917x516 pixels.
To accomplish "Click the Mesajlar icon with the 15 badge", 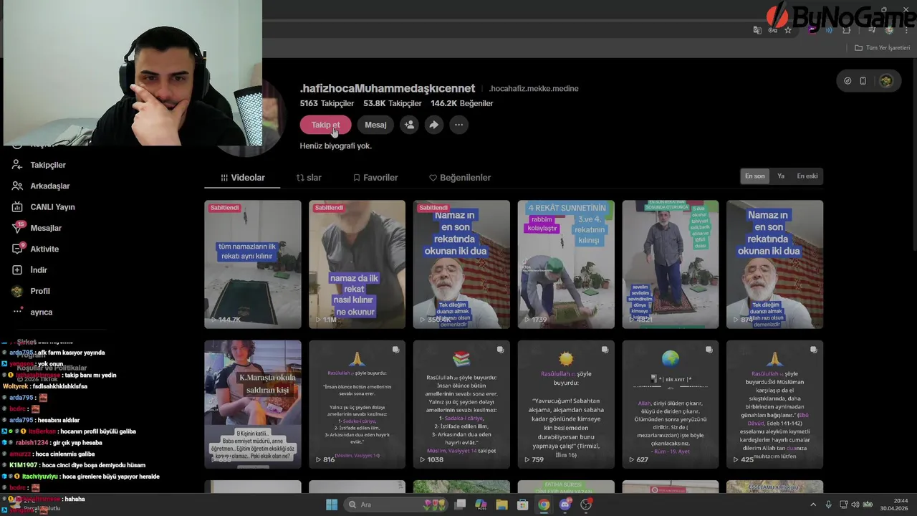I will pyautogui.click(x=17, y=228).
